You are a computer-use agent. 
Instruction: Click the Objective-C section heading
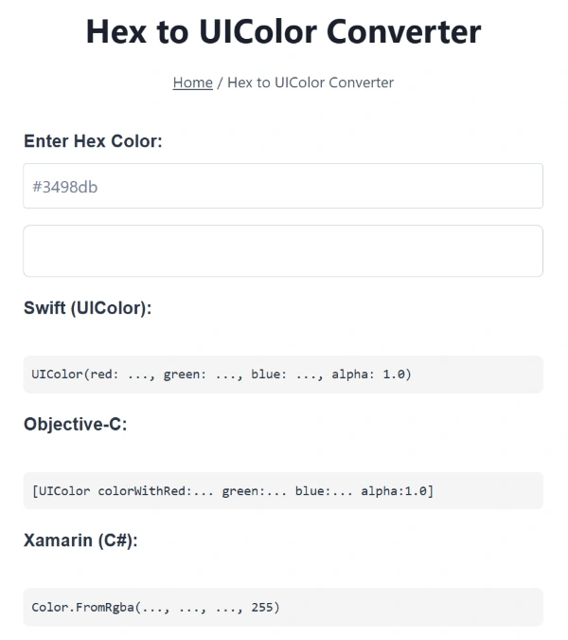point(75,425)
